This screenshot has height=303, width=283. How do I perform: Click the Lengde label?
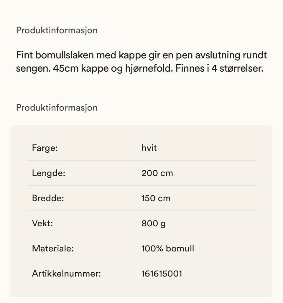click(49, 173)
